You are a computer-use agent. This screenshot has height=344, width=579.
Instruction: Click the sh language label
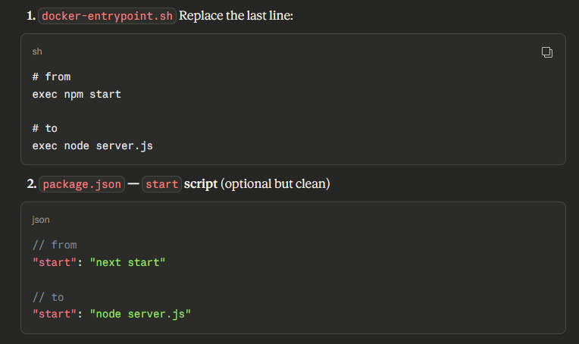[37, 52]
